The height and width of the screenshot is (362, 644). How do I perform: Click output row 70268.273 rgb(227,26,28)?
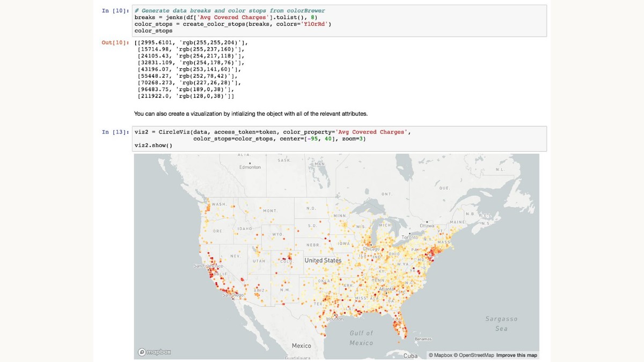pyautogui.click(x=190, y=83)
